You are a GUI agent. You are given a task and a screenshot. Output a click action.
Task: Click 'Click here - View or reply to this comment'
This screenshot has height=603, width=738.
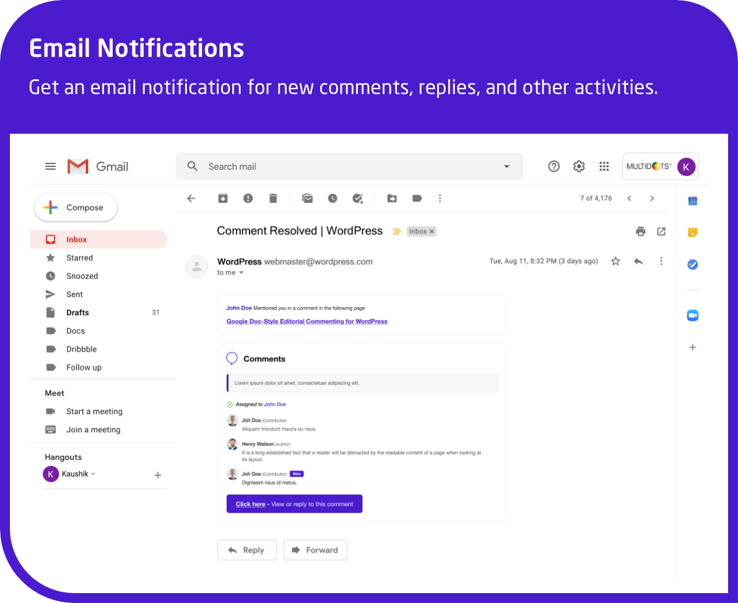point(294,504)
